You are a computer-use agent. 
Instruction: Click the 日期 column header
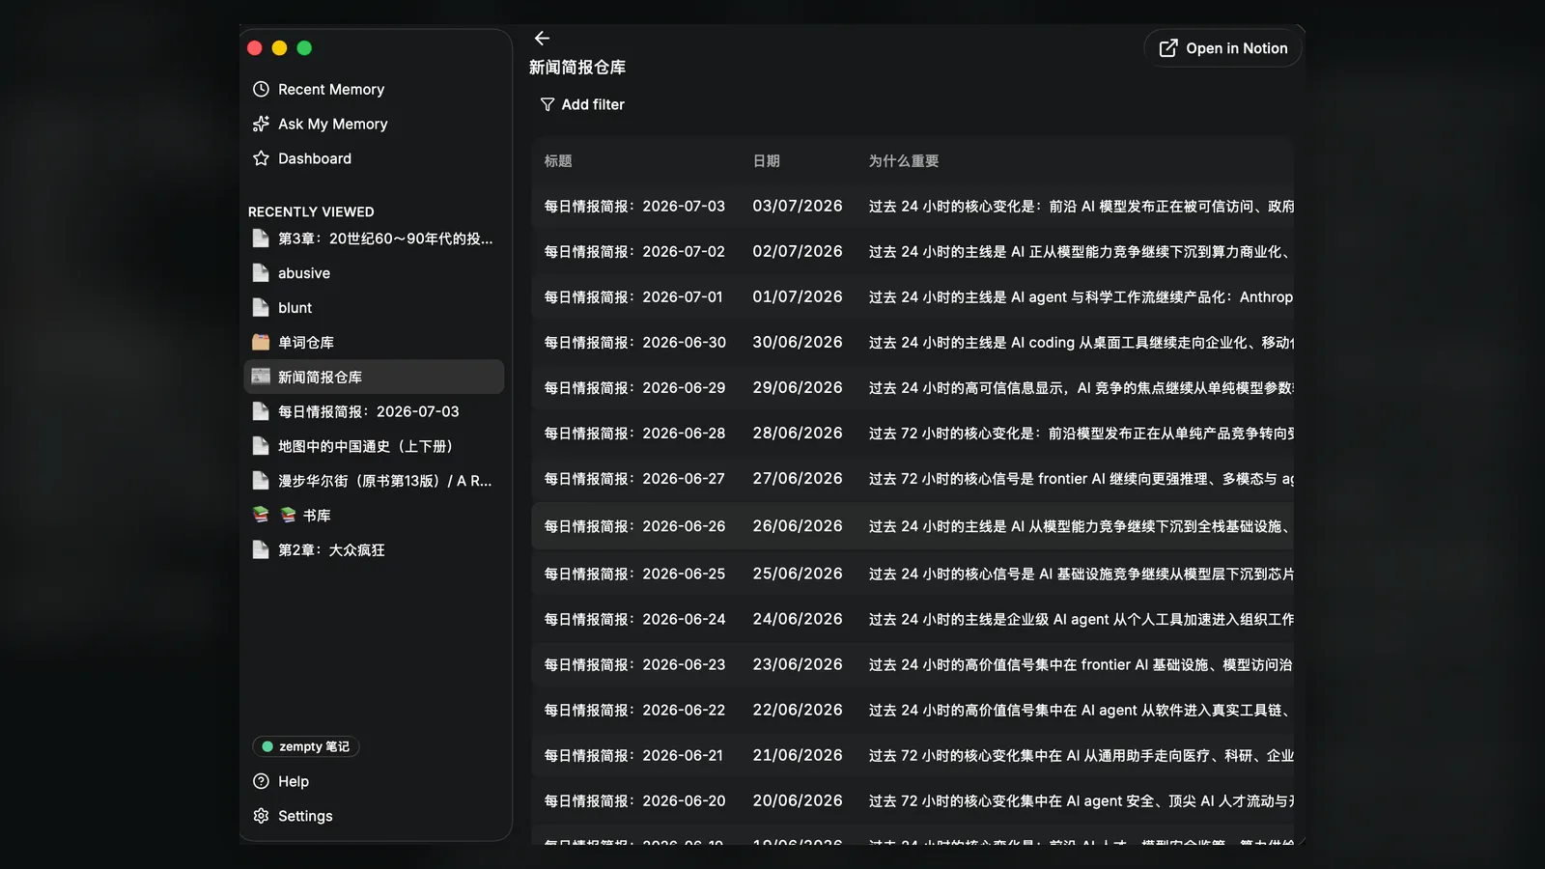pyautogui.click(x=767, y=161)
